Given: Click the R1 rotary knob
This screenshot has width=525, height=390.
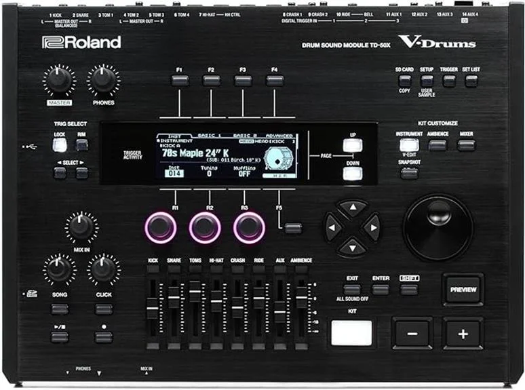Looking at the screenshot, I should coord(161,228).
